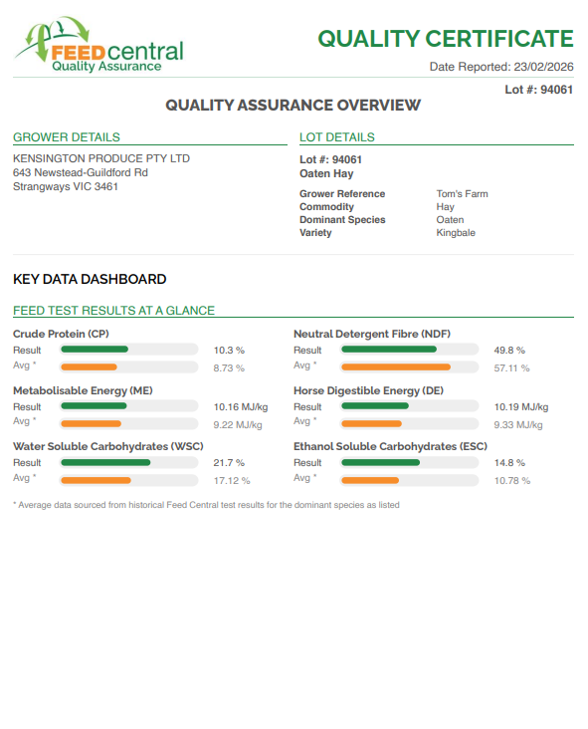Screen dimensions: 588x729
Task: Click Ethanol Soluble Carbohydrates (ESC) heading
Action: 390,446
